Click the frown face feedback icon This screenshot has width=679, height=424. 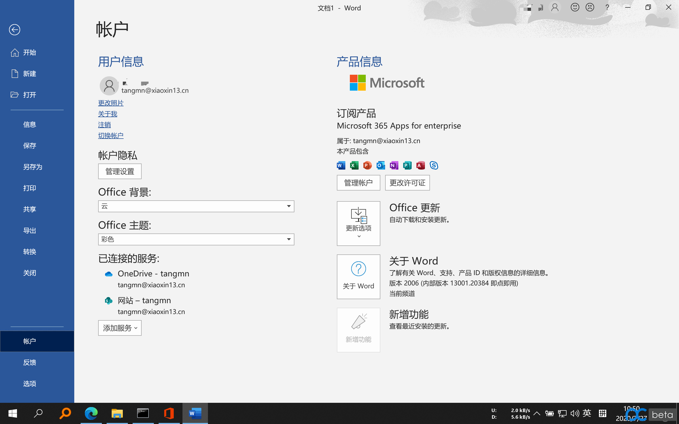(590, 8)
